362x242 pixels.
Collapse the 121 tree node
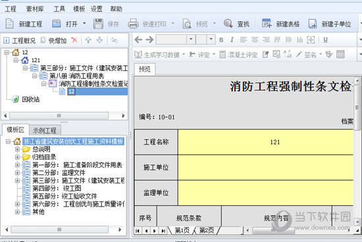point(16,60)
